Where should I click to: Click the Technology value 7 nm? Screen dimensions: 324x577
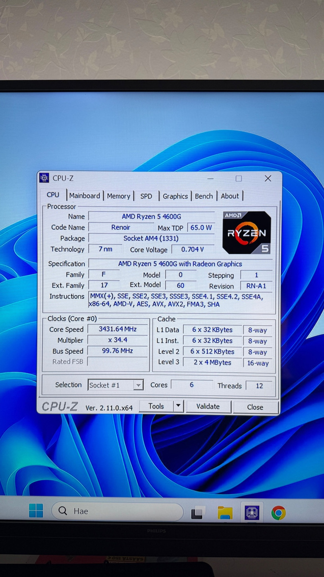pyautogui.click(x=106, y=249)
